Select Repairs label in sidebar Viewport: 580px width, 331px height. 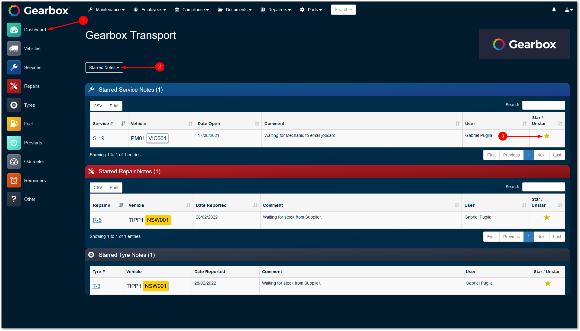32,86
